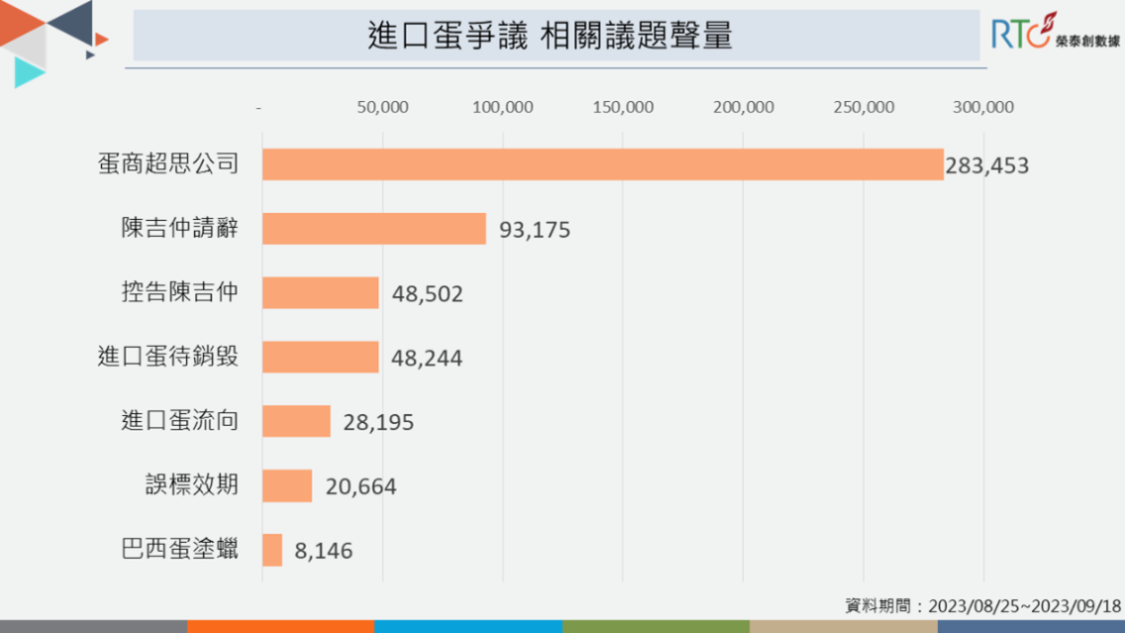Click the 進口蛋流向 bar
The width and height of the screenshot is (1125, 633).
coord(296,422)
